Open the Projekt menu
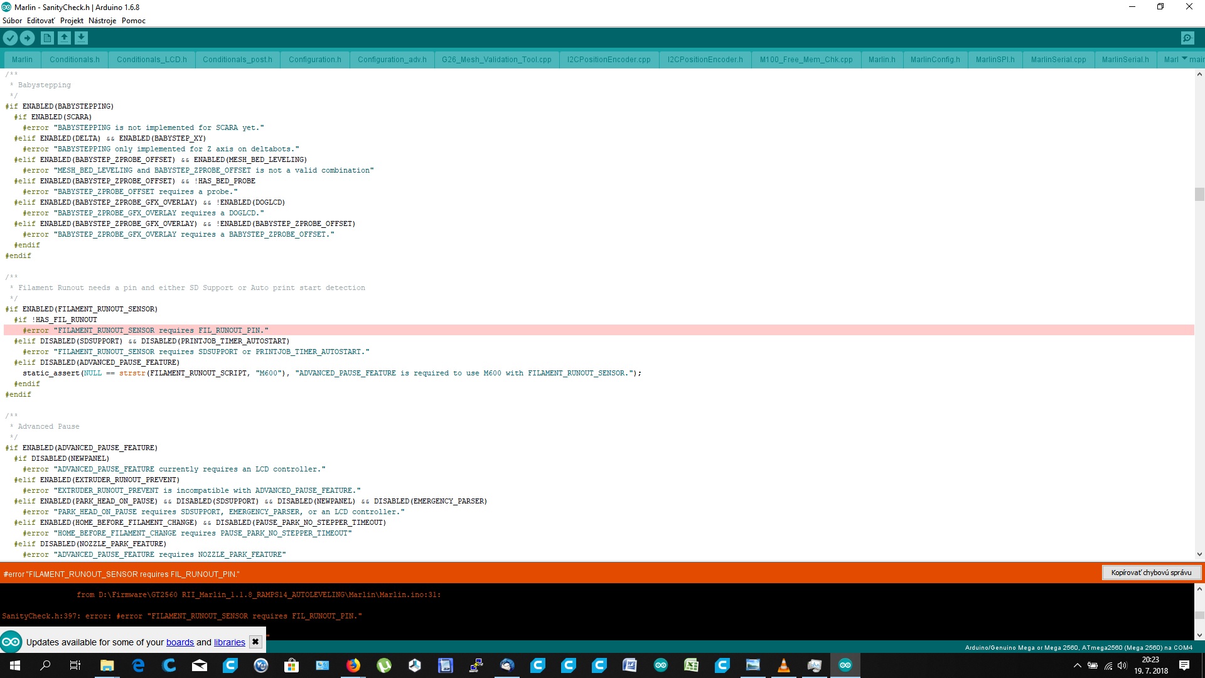The width and height of the screenshot is (1205, 678). pyautogui.click(x=72, y=21)
